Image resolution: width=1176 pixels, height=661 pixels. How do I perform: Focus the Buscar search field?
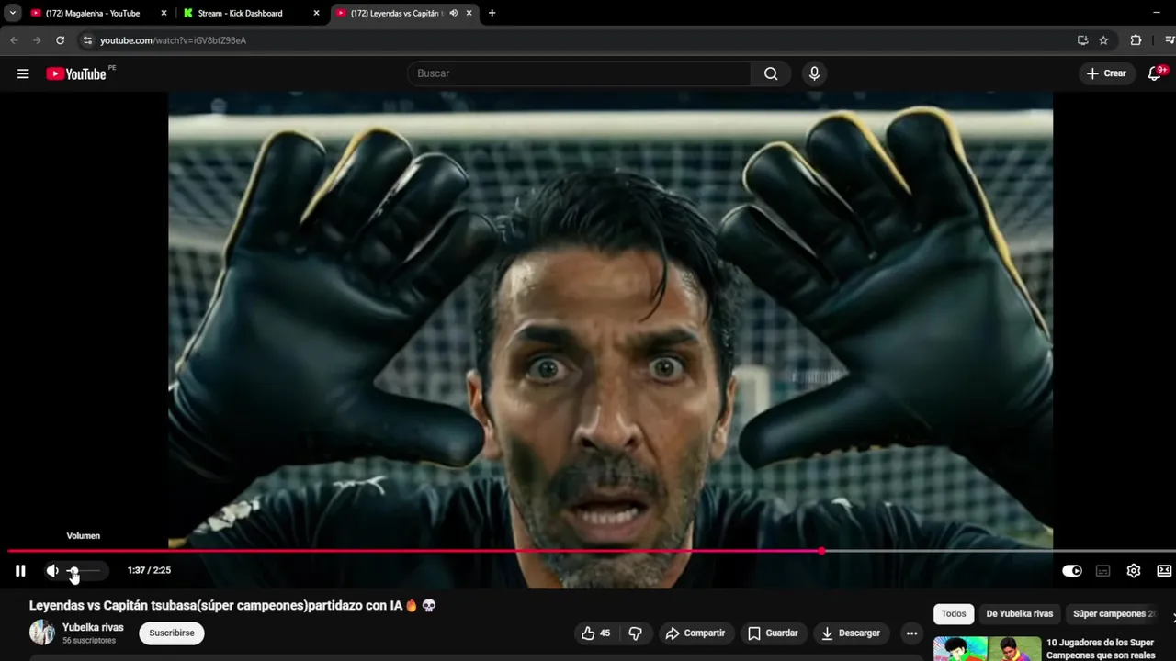click(x=579, y=73)
